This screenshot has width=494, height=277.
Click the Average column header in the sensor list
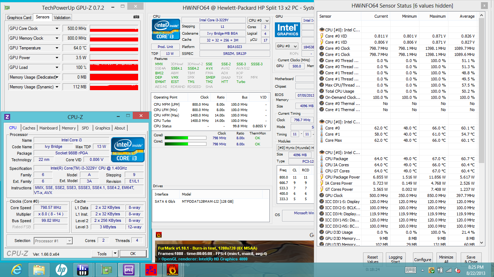pos(467,16)
